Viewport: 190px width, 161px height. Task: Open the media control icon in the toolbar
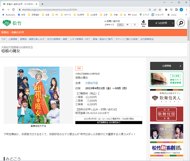pos(171,9)
